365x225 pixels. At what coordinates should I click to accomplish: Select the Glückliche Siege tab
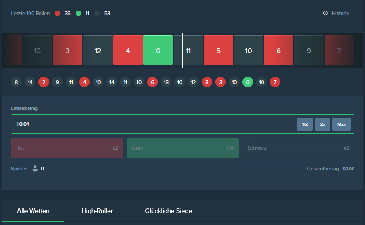click(168, 211)
